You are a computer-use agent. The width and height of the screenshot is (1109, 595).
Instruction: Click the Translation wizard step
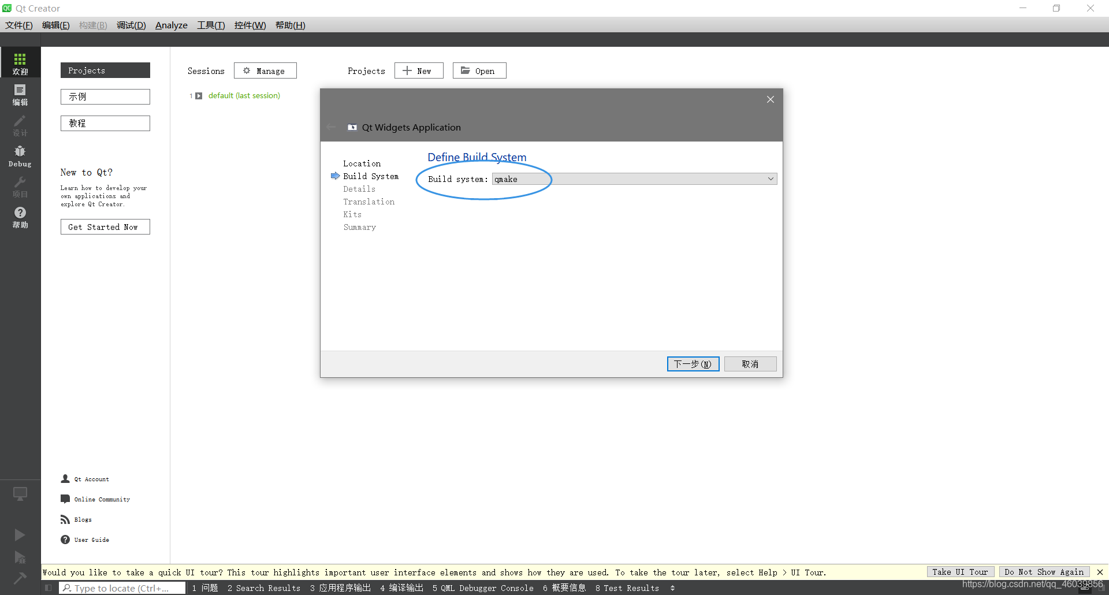point(369,202)
